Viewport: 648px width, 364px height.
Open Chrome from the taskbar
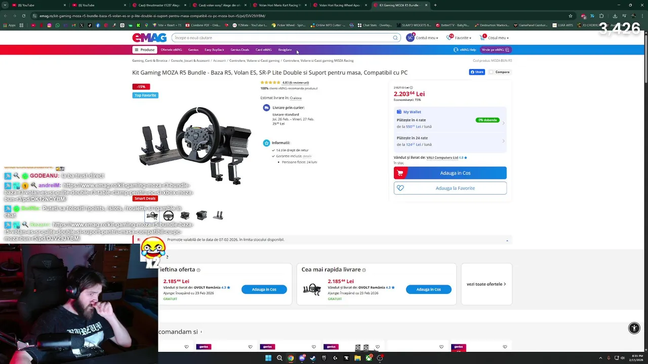(x=291, y=358)
